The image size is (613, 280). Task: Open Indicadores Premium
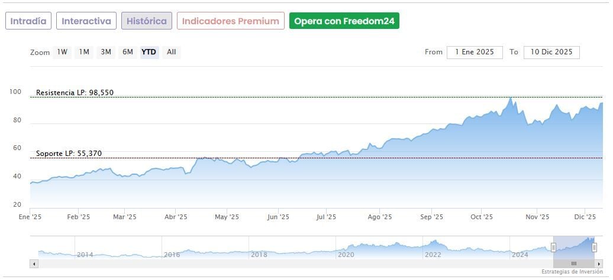[x=230, y=21]
